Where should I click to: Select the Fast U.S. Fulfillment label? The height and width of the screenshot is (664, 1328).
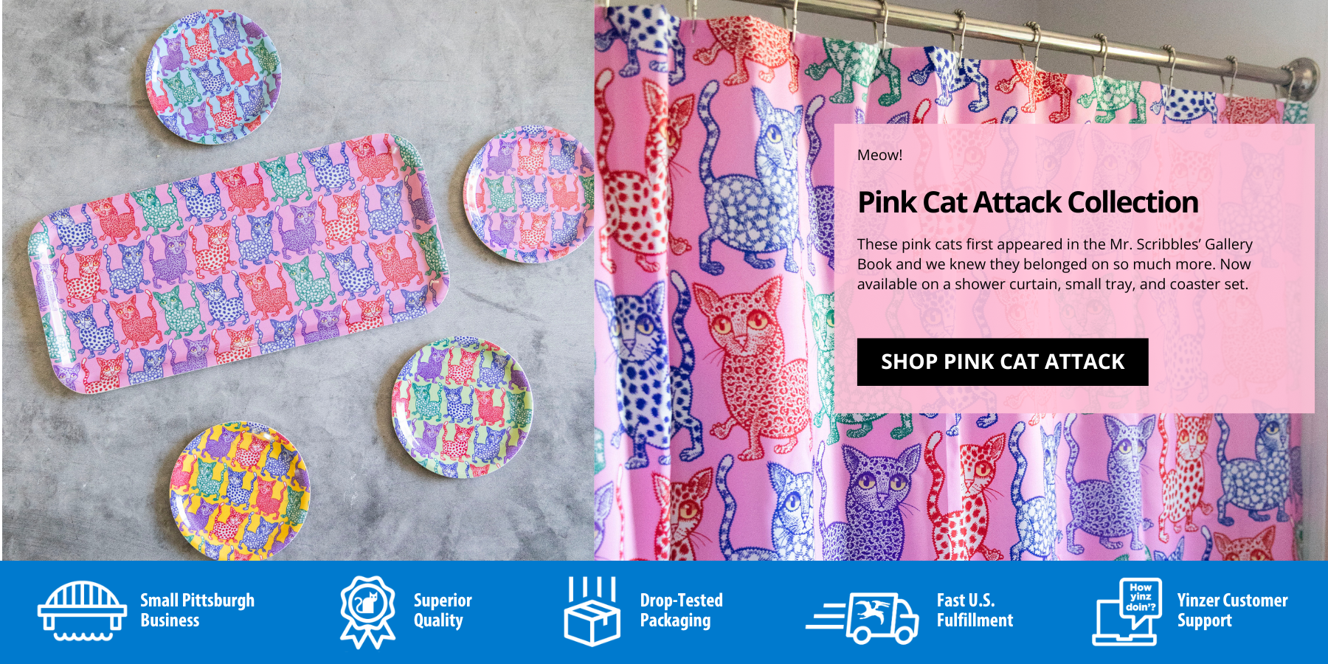pos(975,610)
